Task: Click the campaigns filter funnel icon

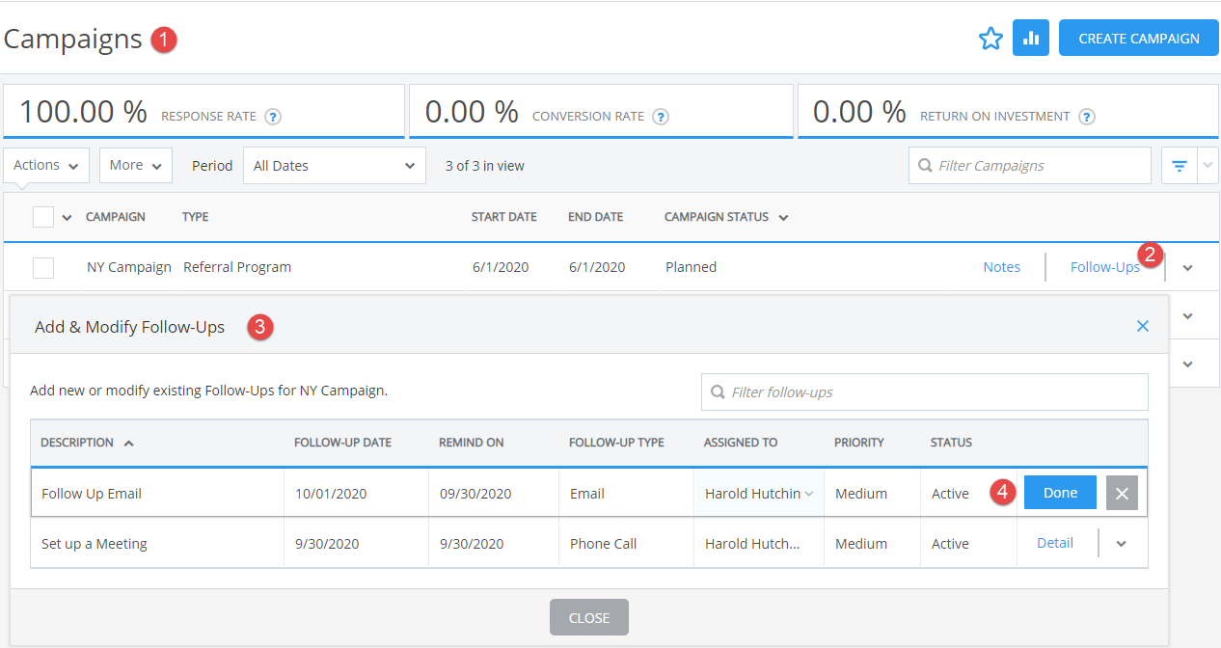Action: [x=1179, y=166]
